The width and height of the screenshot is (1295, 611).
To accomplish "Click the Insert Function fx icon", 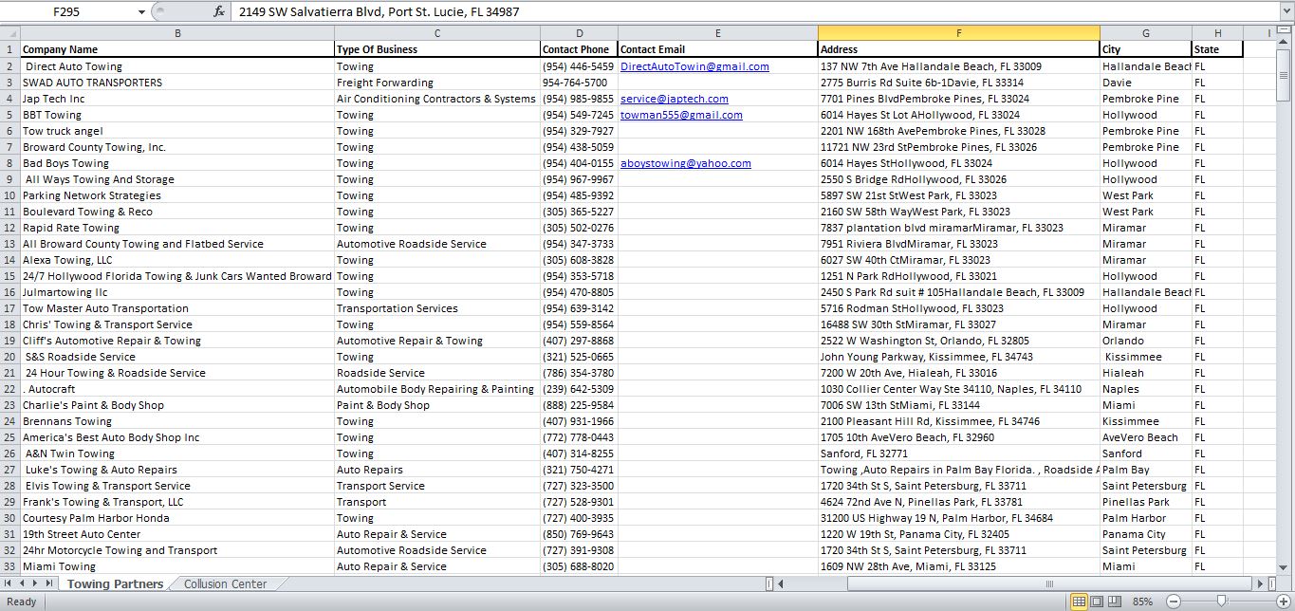I will (x=219, y=11).
